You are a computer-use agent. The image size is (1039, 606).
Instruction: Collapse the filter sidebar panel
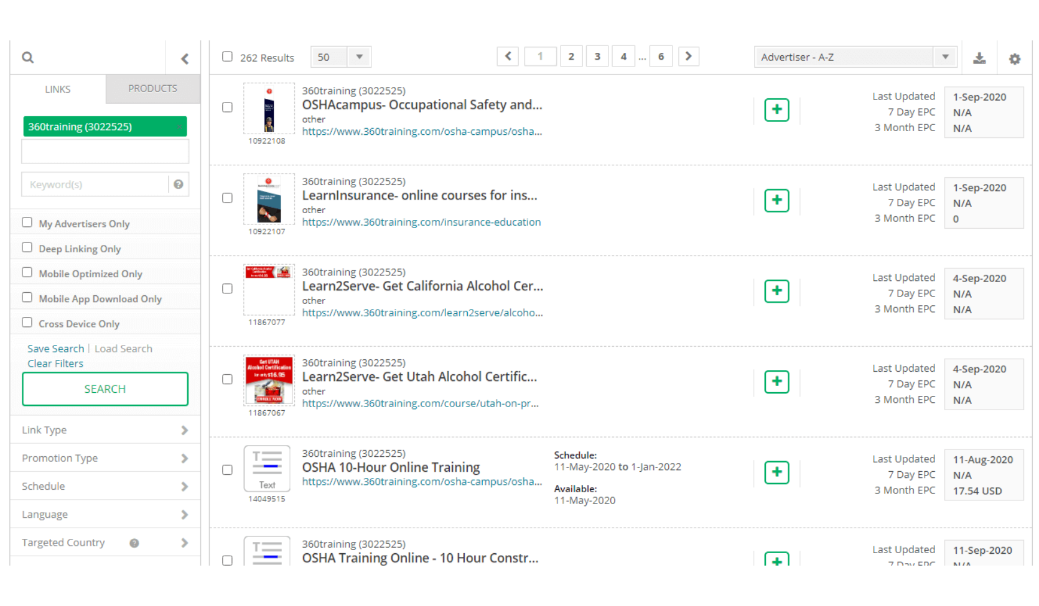coord(184,58)
